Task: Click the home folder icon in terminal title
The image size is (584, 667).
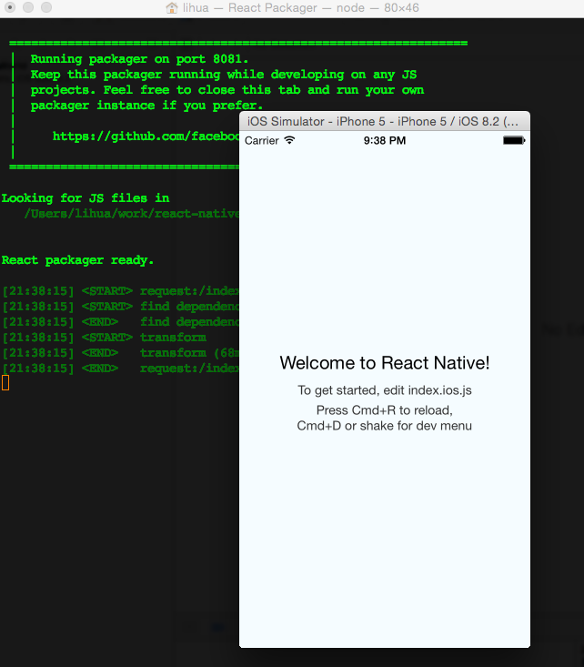Action: (172, 7)
